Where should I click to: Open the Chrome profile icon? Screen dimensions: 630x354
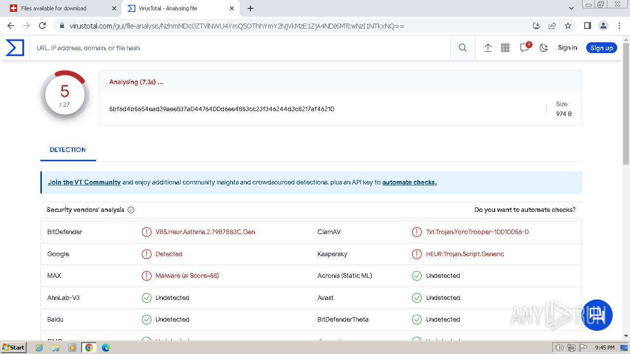coord(603,26)
